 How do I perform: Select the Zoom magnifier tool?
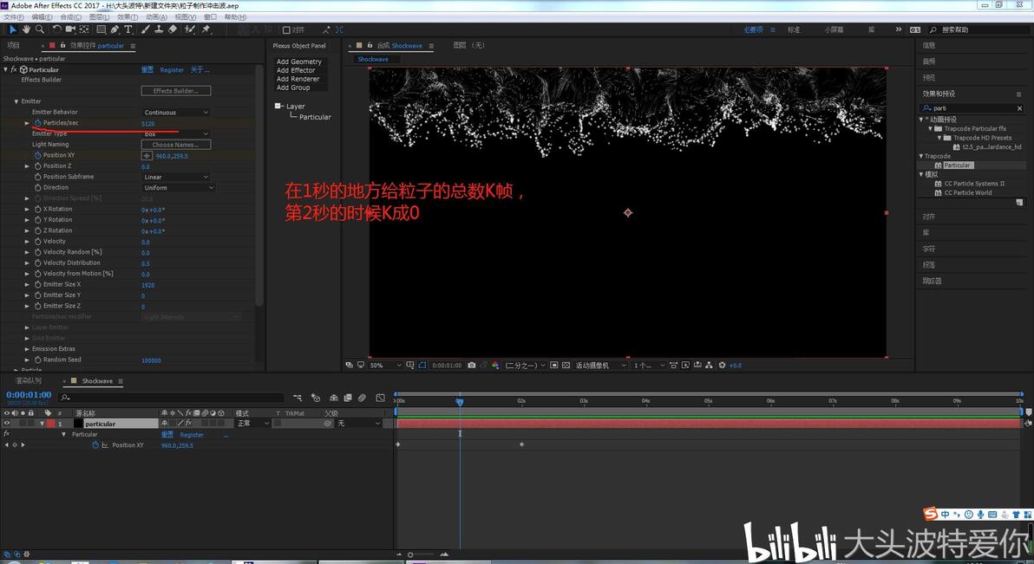tap(40, 29)
